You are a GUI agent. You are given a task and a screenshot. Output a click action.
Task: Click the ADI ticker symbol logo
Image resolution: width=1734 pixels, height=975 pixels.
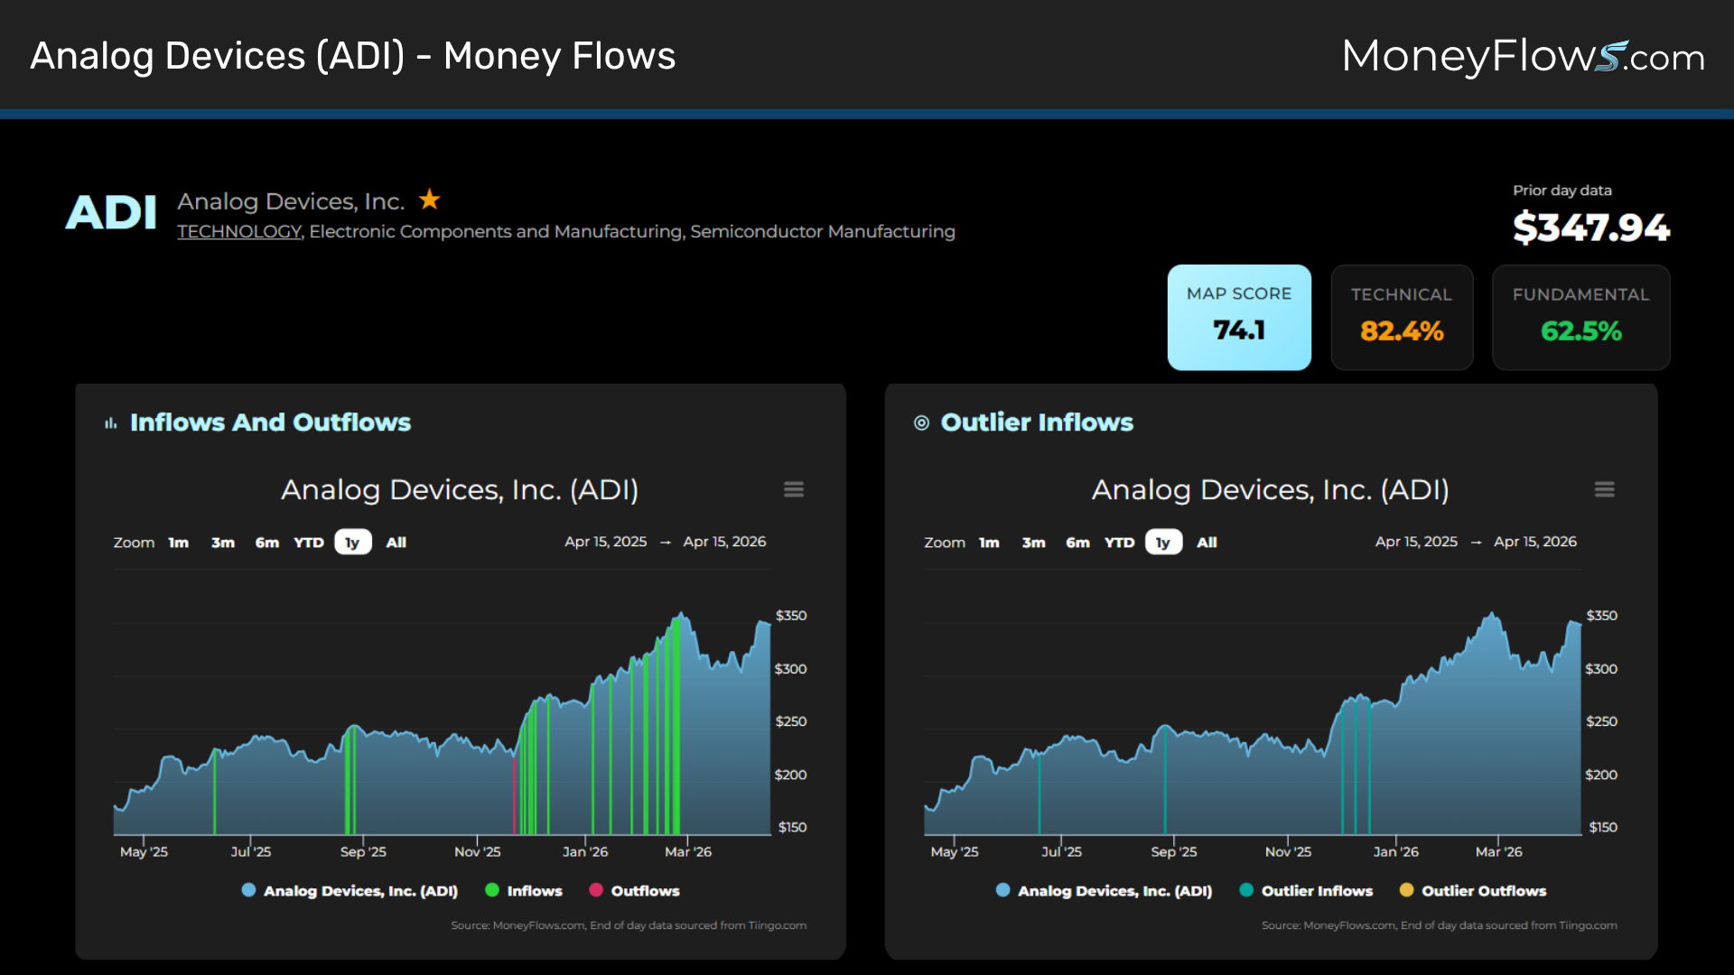click(111, 214)
